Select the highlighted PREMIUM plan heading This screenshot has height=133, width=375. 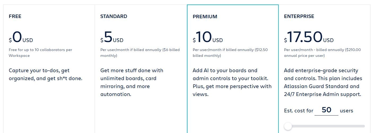[205, 17]
